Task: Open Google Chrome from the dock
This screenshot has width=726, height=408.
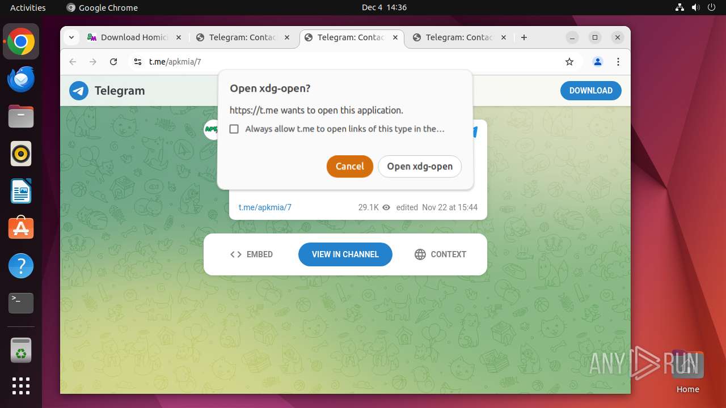Action: [21, 42]
